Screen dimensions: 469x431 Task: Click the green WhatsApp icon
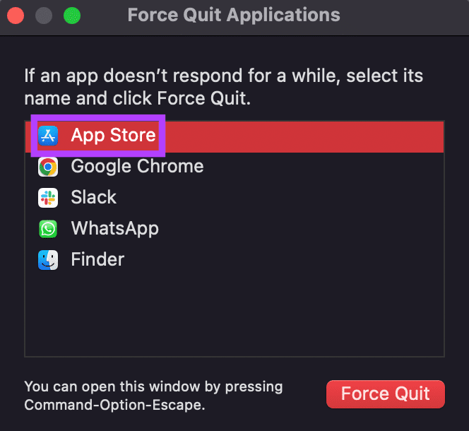48,229
